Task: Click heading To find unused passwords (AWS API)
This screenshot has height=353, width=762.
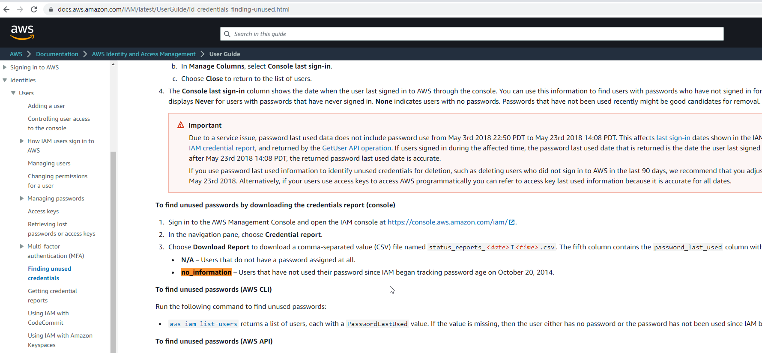Action: click(x=214, y=341)
